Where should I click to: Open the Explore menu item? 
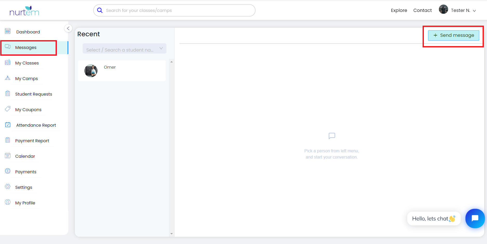point(399,10)
